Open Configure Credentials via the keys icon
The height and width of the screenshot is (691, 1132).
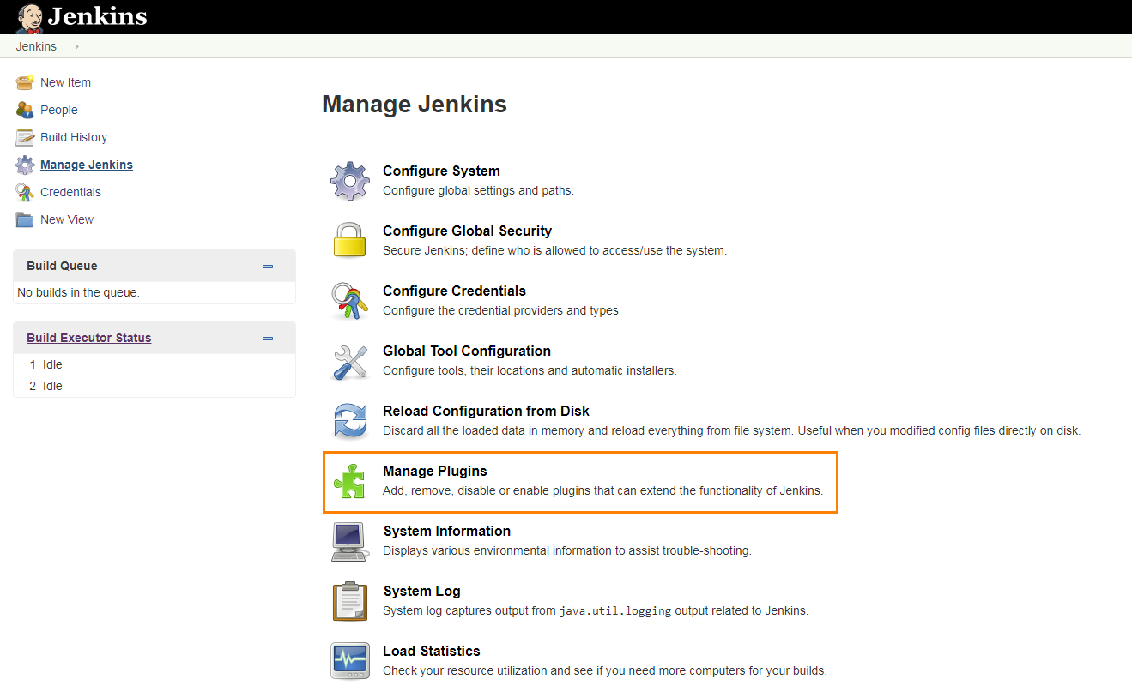pos(349,300)
